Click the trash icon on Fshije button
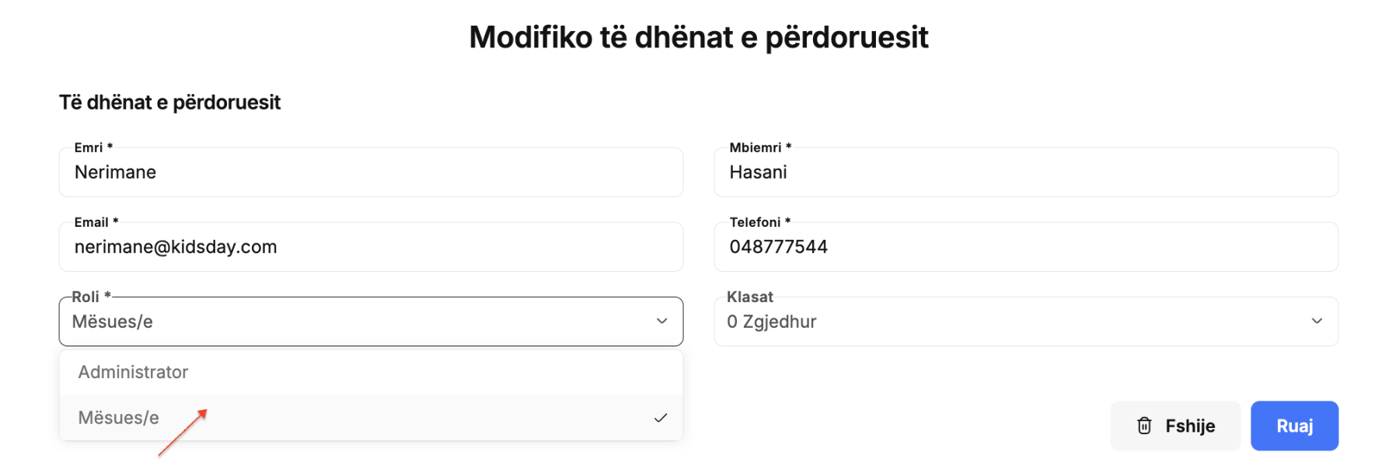The width and height of the screenshot is (1399, 466). 1144,426
